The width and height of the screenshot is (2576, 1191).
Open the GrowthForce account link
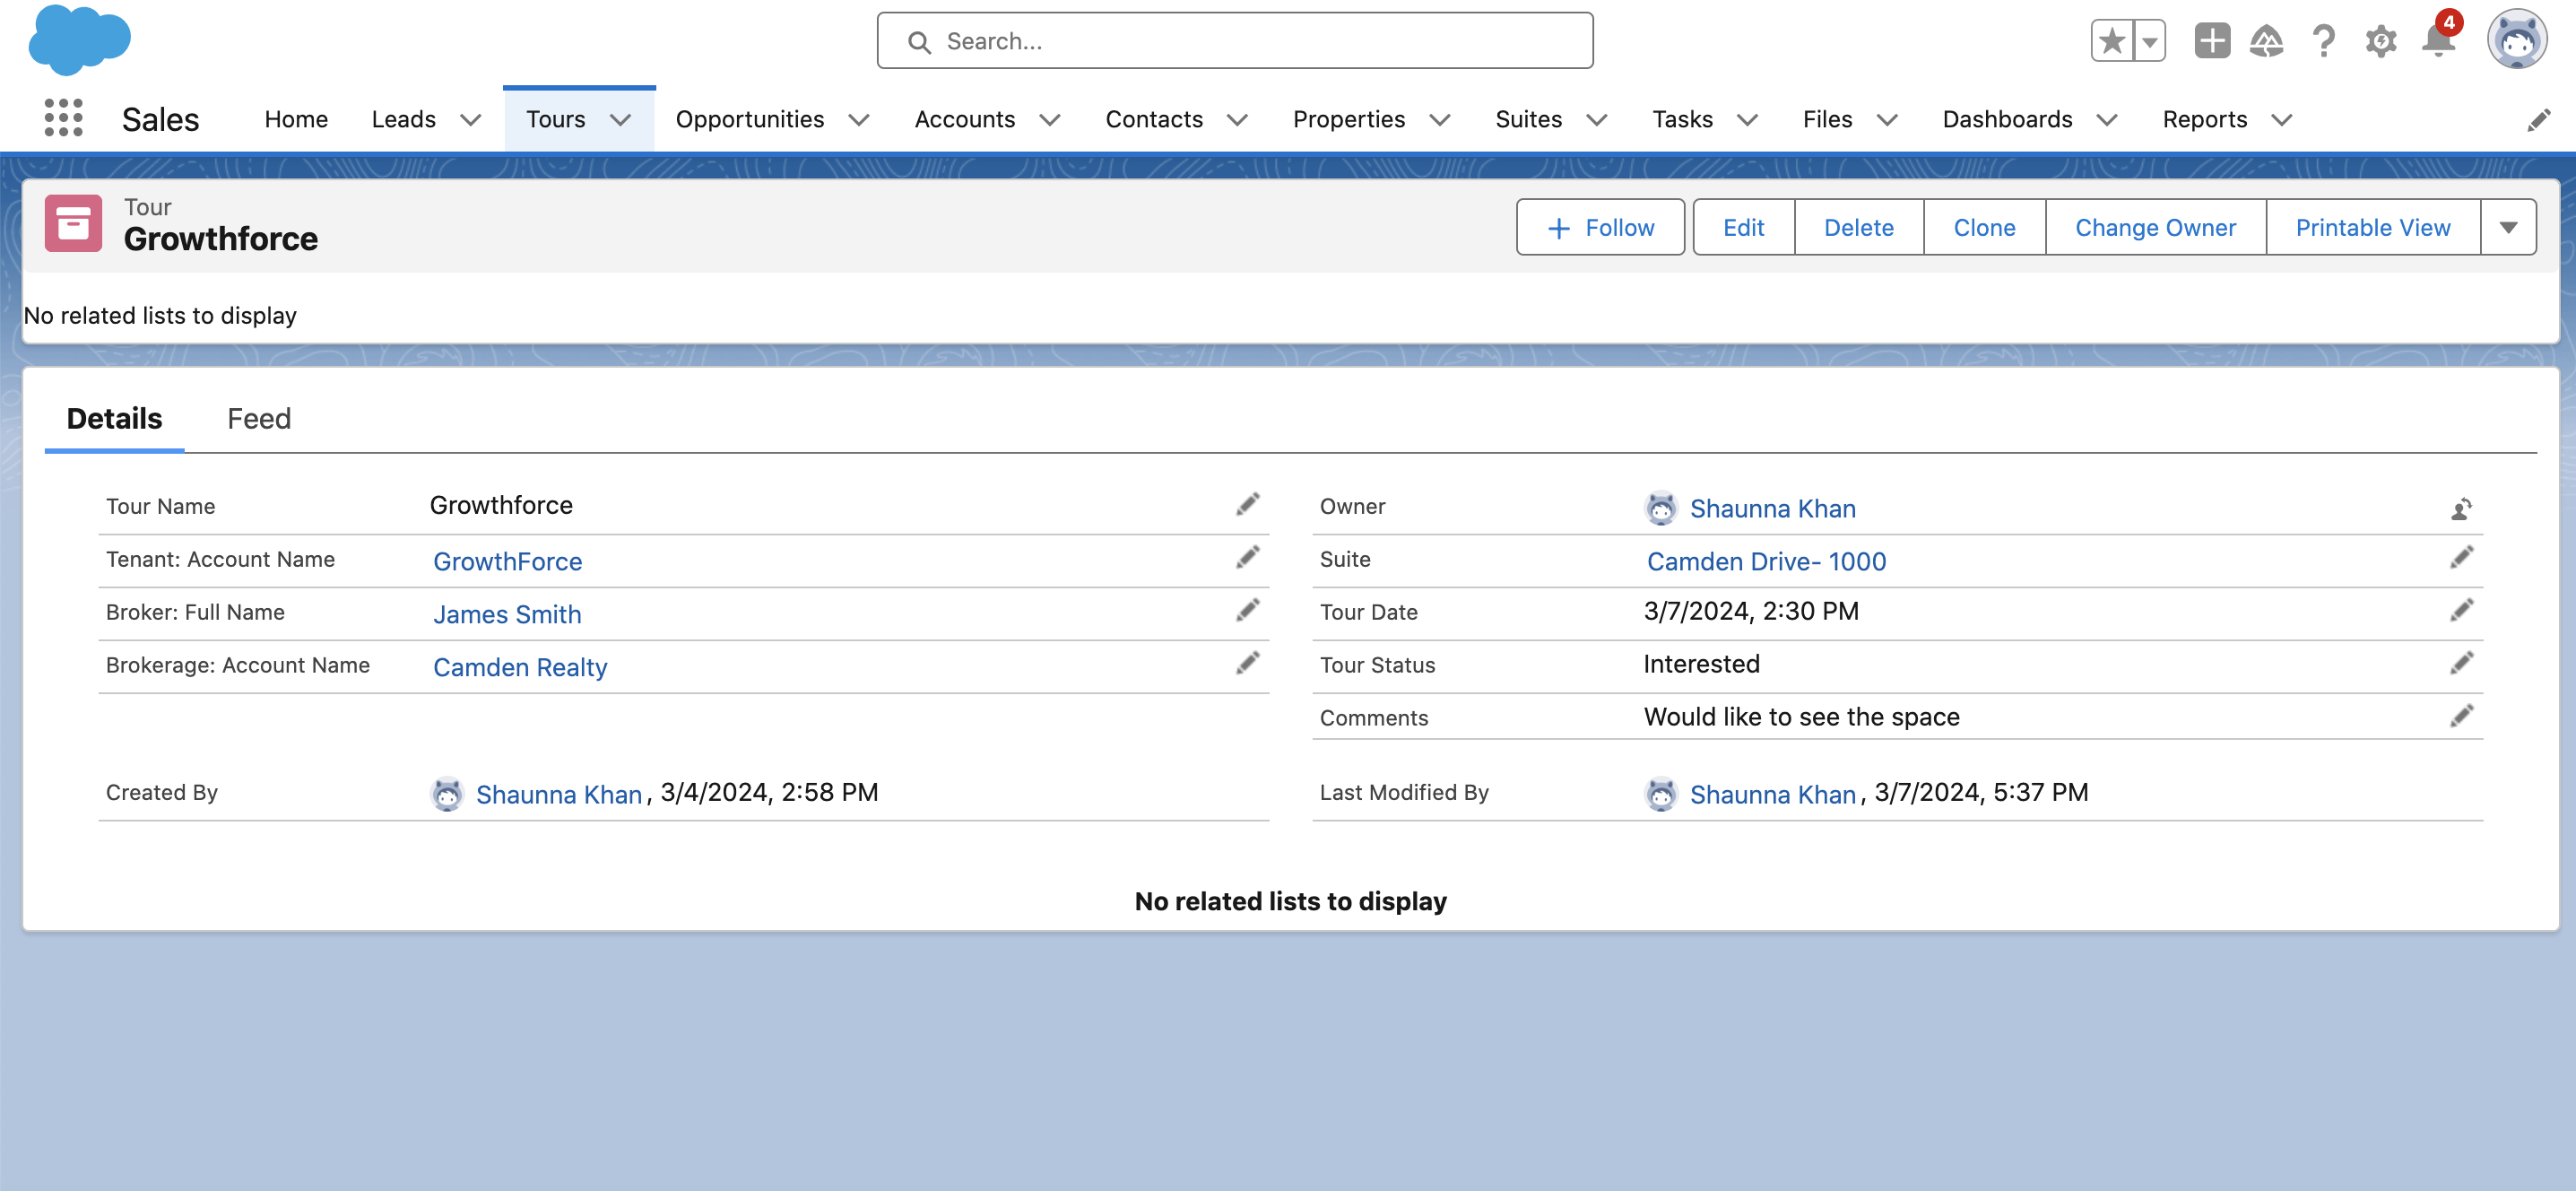(x=507, y=561)
